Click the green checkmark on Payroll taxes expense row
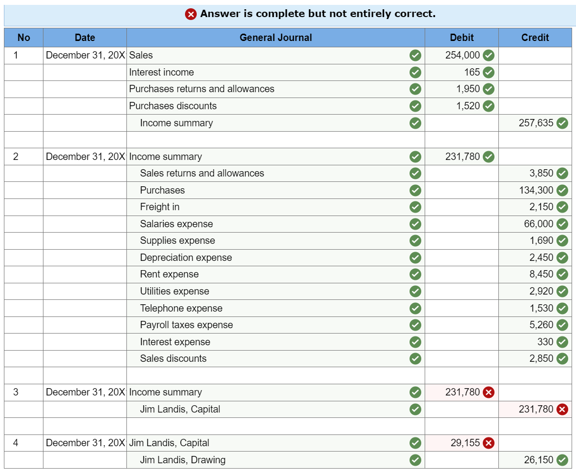 tap(414, 325)
